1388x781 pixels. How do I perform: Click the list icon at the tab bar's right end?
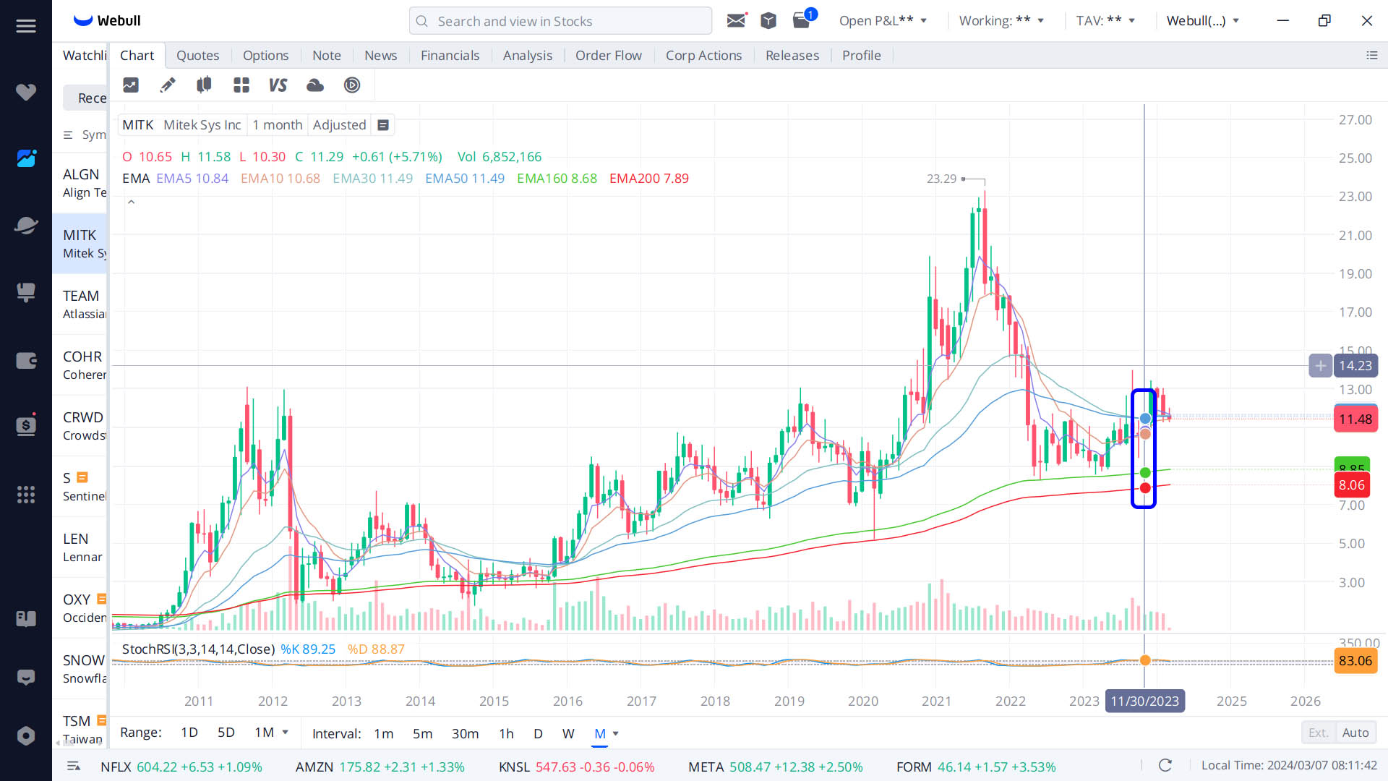[x=1372, y=56]
